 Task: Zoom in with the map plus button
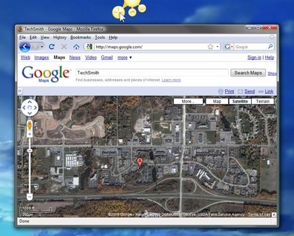coord(30,134)
